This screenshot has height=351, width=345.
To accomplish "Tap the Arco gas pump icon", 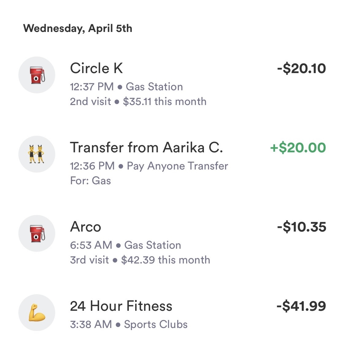I will click(37, 233).
